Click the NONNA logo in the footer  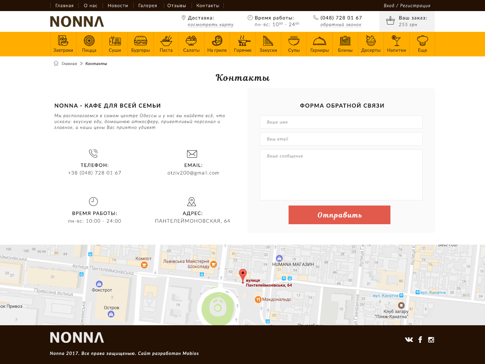click(77, 337)
